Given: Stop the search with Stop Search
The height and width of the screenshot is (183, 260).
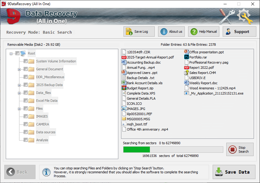Looking at the screenshot, I should tap(240, 149).
